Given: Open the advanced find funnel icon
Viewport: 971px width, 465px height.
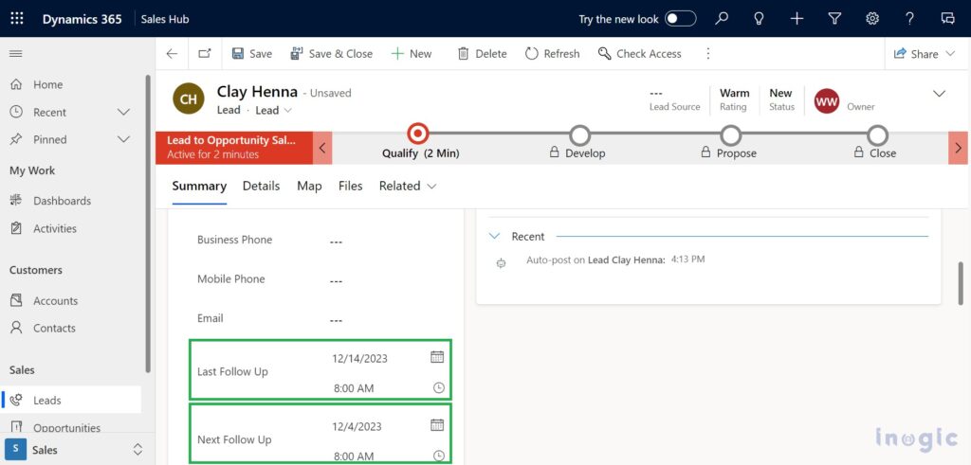Looking at the screenshot, I should pyautogui.click(x=834, y=19).
